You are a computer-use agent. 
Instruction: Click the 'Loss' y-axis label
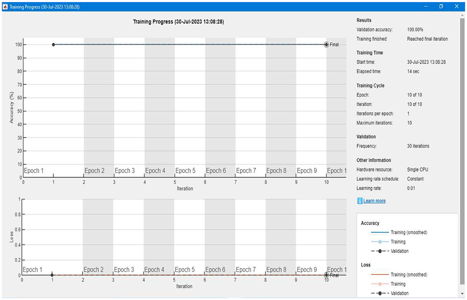(x=12, y=237)
